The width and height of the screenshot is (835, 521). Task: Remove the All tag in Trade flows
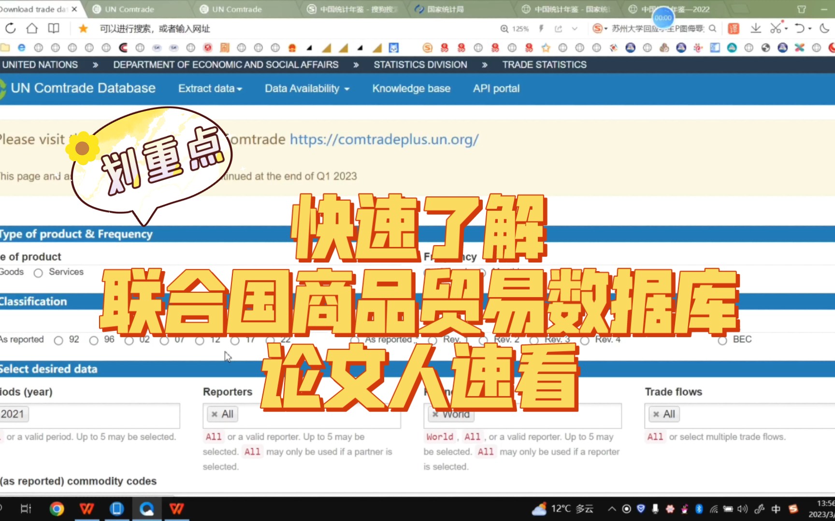click(656, 414)
